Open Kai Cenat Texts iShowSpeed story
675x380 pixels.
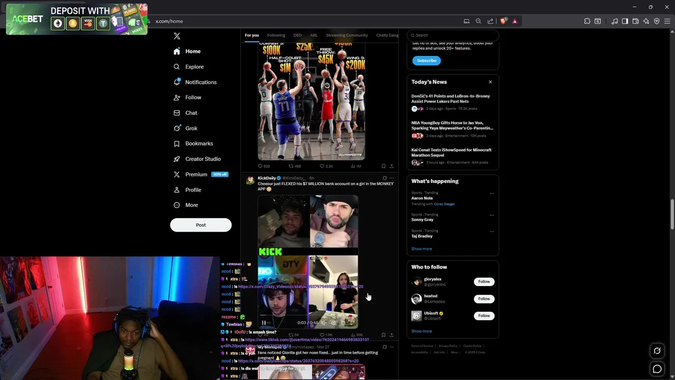[452, 157]
